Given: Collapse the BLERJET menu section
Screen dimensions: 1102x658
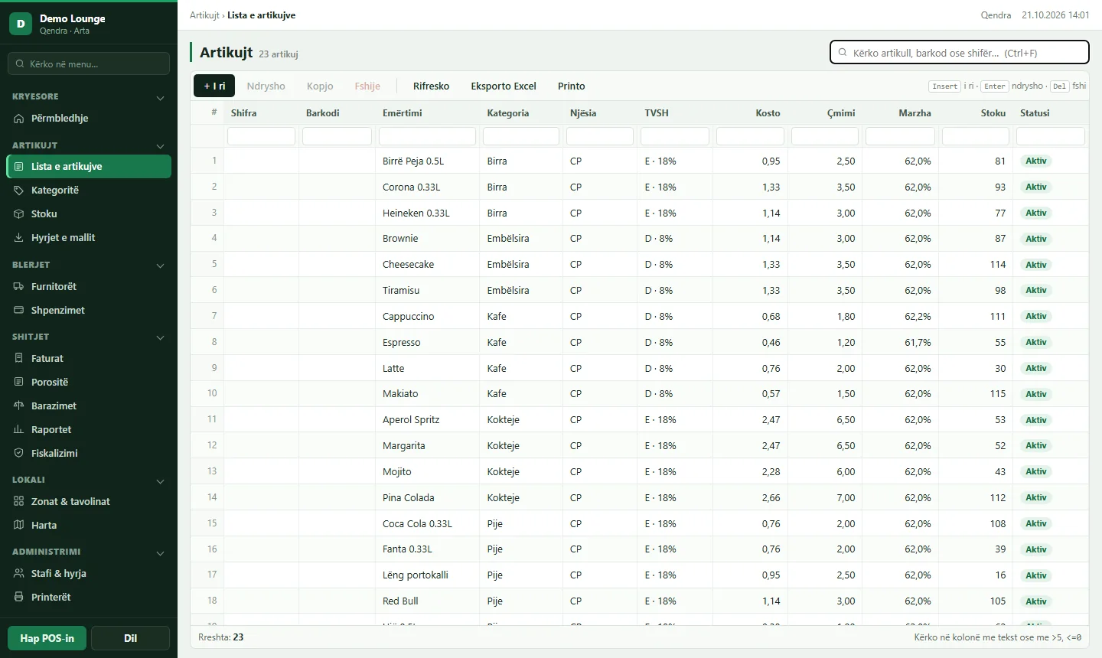Looking at the screenshot, I should [161, 265].
